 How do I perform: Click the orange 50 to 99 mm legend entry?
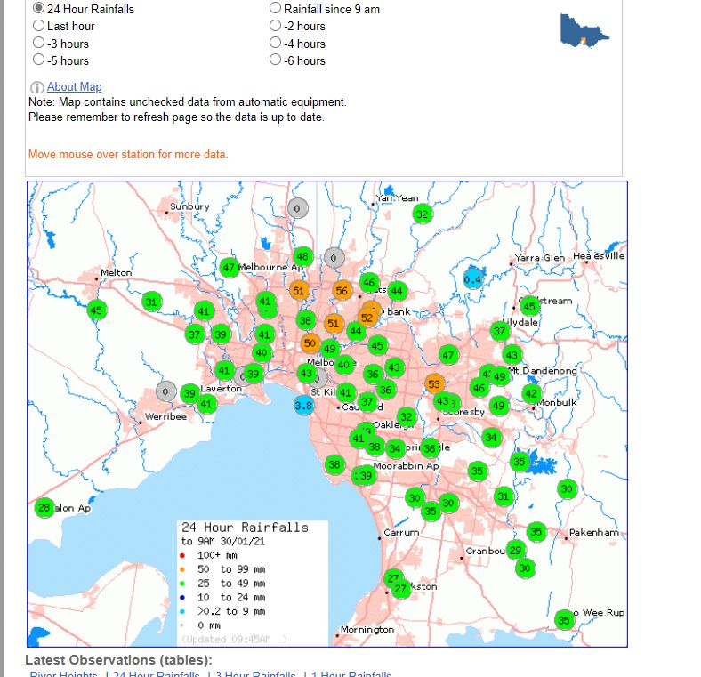coord(222,569)
